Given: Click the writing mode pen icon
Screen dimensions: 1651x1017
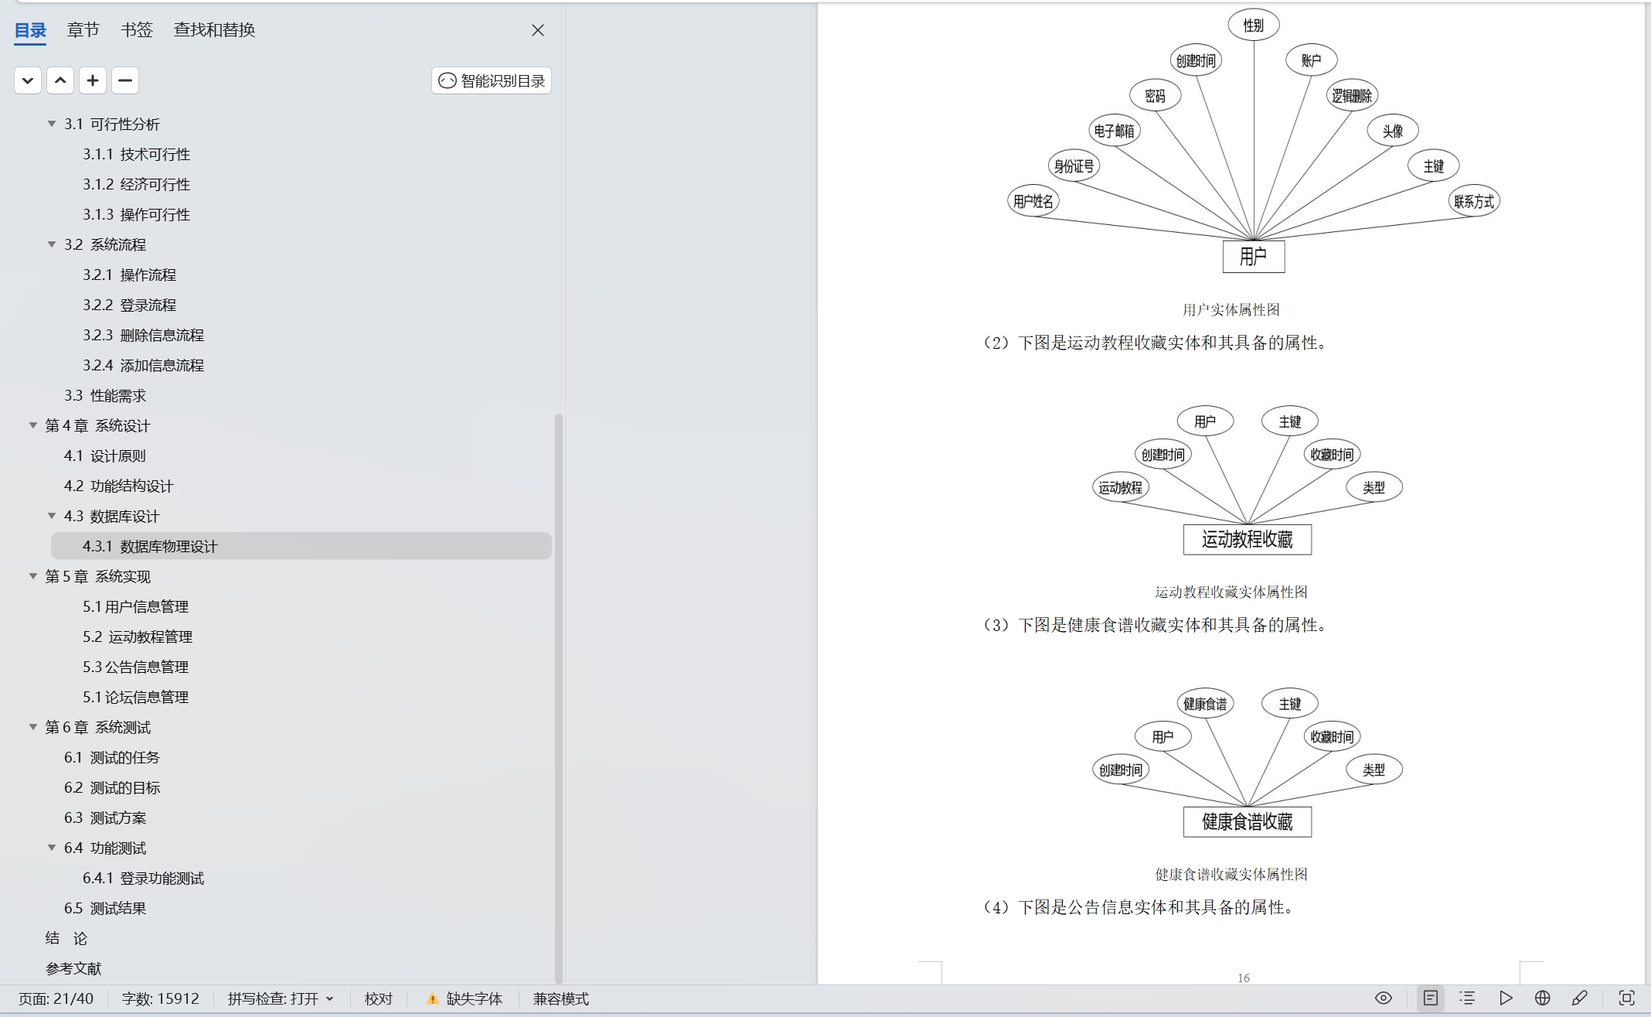Looking at the screenshot, I should coord(1580,998).
